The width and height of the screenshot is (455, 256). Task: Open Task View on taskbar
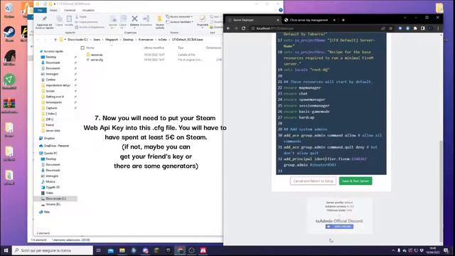99,250
